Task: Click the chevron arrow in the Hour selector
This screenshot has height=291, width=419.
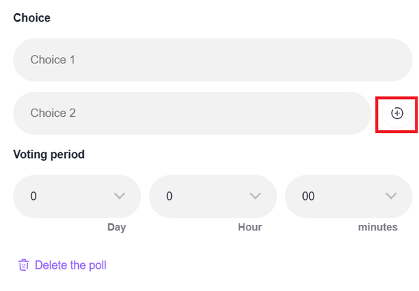Action: pyautogui.click(x=255, y=196)
